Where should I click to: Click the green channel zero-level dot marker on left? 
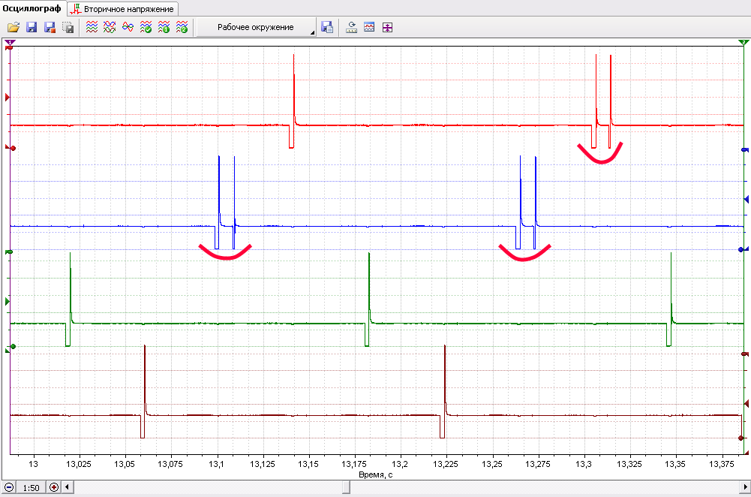[x=11, y=347]
